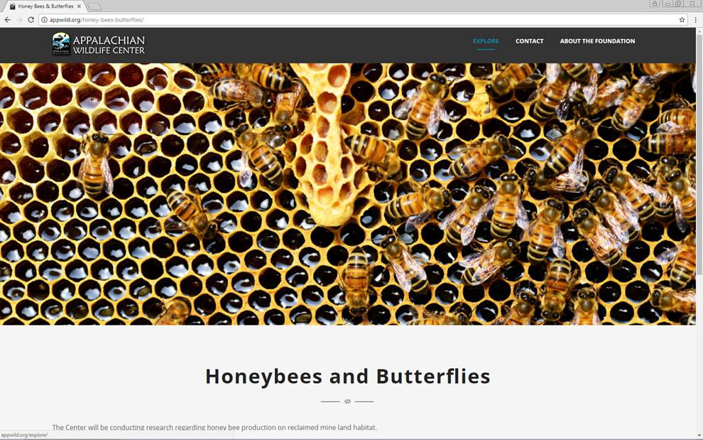Open ABOUT THE FOUNDATION menu item
703x440 pixels.
click(597, 41)
